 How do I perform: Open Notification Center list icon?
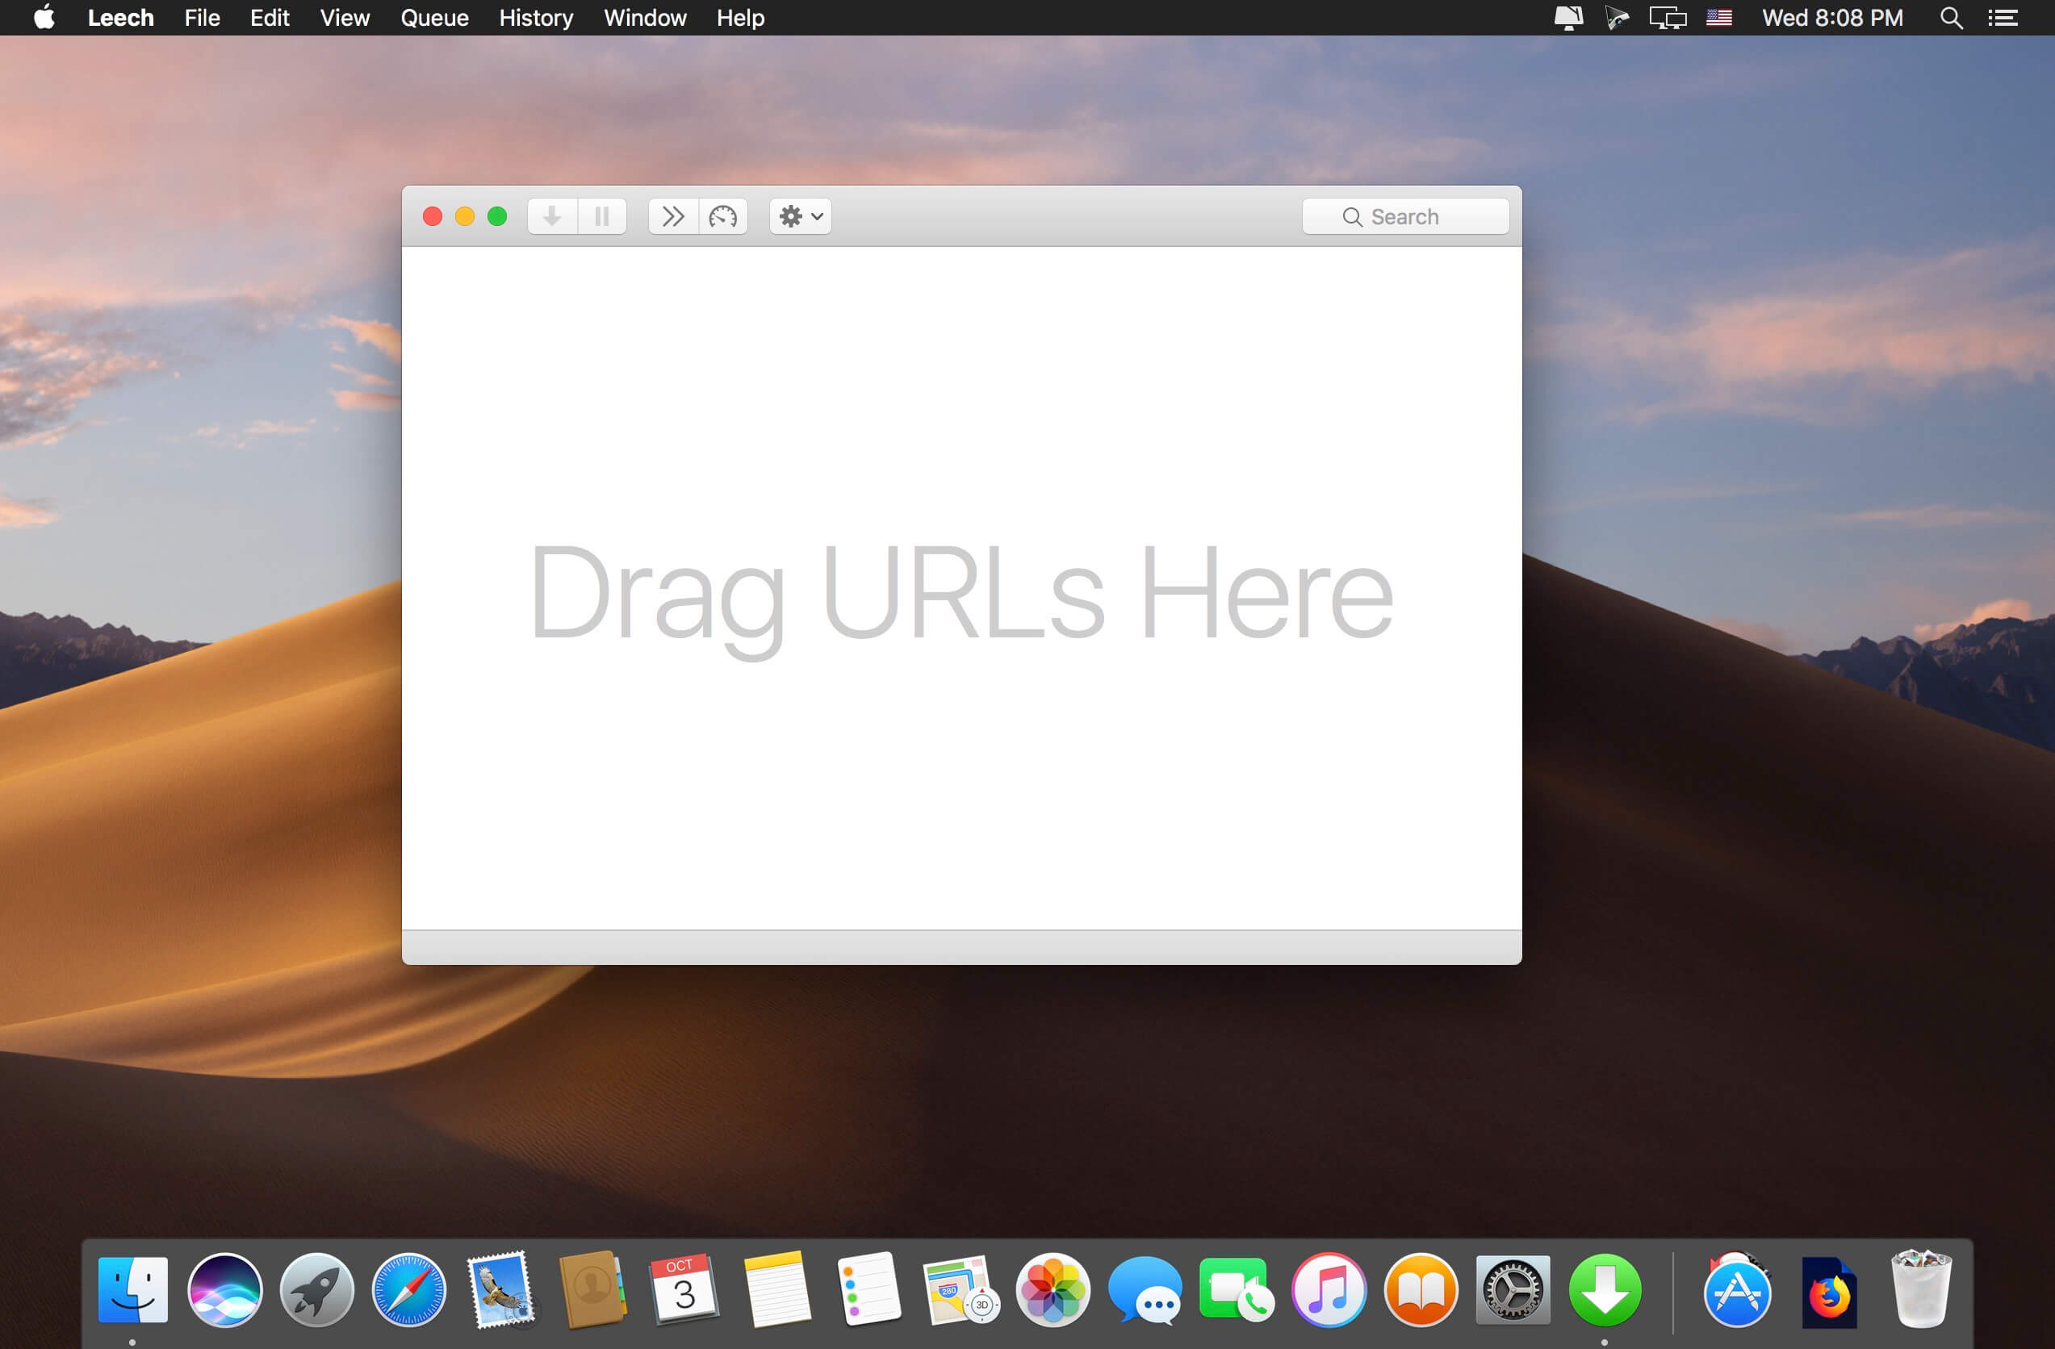coord(2003,17)
